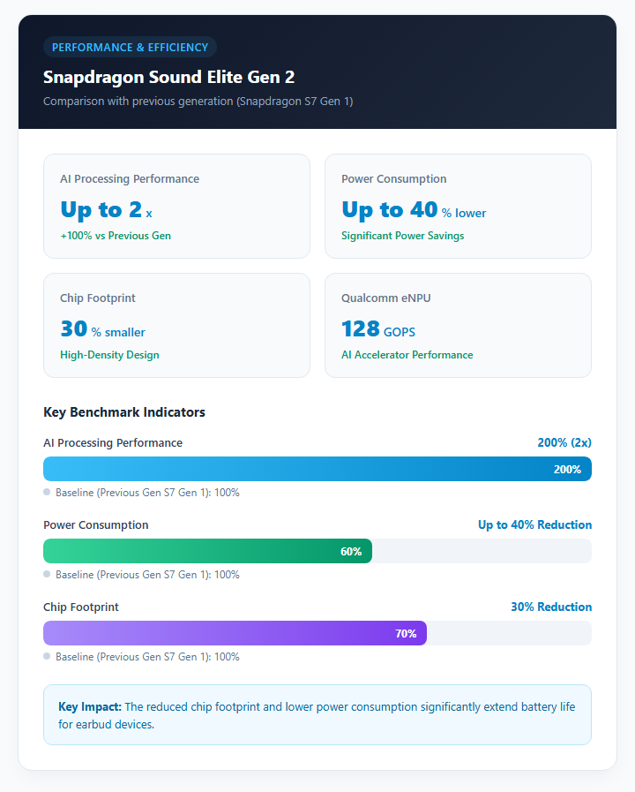Click baseline legend under Power Consumption bar
This screenshot has height=792, width=635.
pos(142,575)
